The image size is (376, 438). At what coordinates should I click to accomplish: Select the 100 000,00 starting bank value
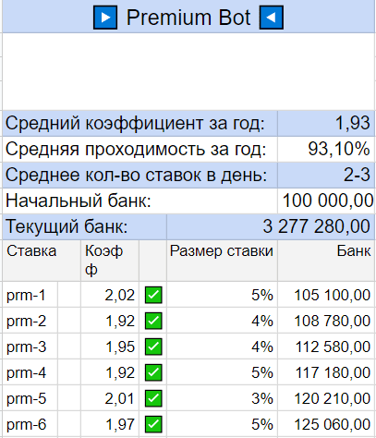[326, 201]
